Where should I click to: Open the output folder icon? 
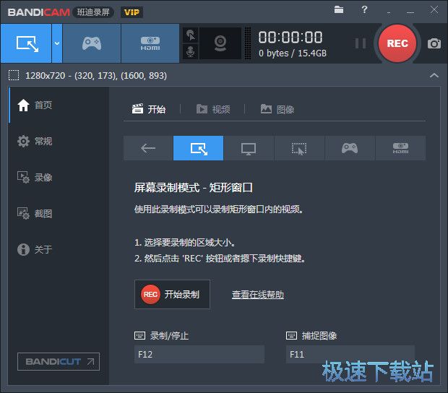coord(339,9)
